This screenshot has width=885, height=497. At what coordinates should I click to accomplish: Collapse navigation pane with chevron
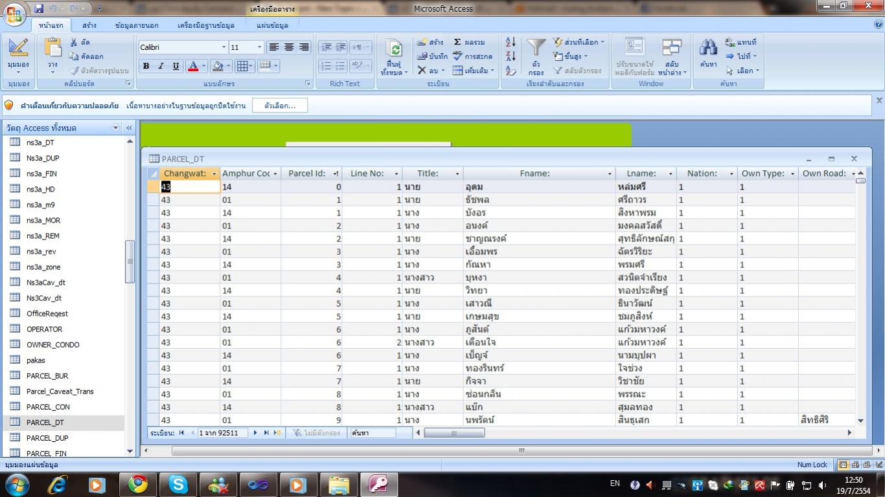coord(129,127)
